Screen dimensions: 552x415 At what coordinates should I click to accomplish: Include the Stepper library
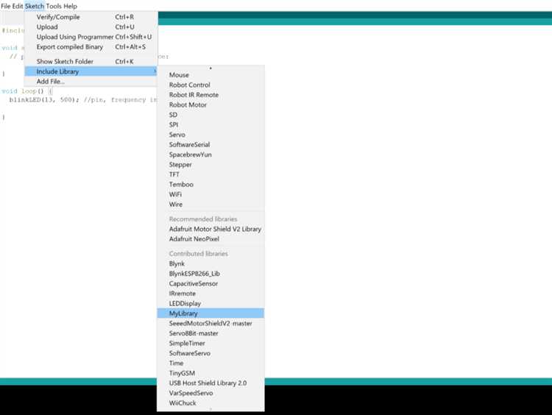(180, 165)
